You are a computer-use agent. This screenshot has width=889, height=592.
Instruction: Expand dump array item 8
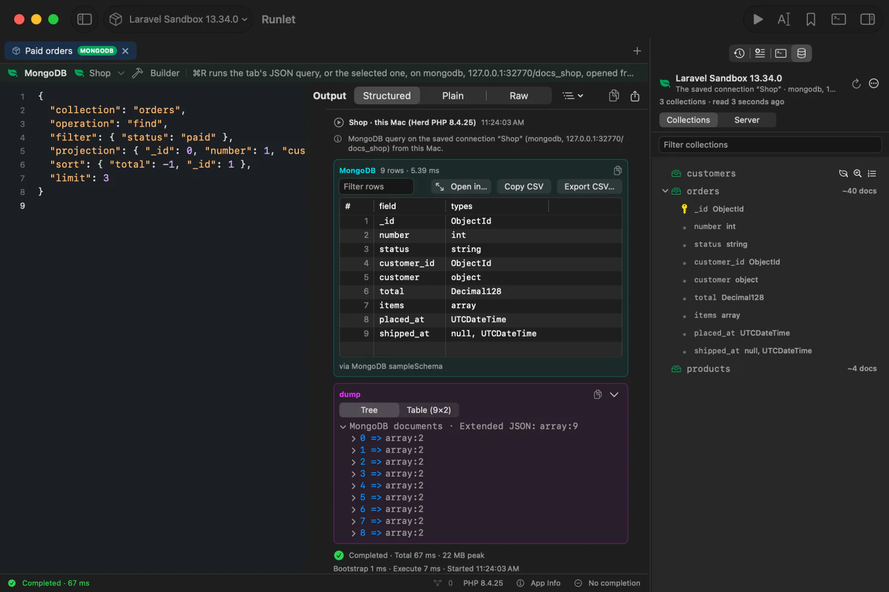[353, 533]
